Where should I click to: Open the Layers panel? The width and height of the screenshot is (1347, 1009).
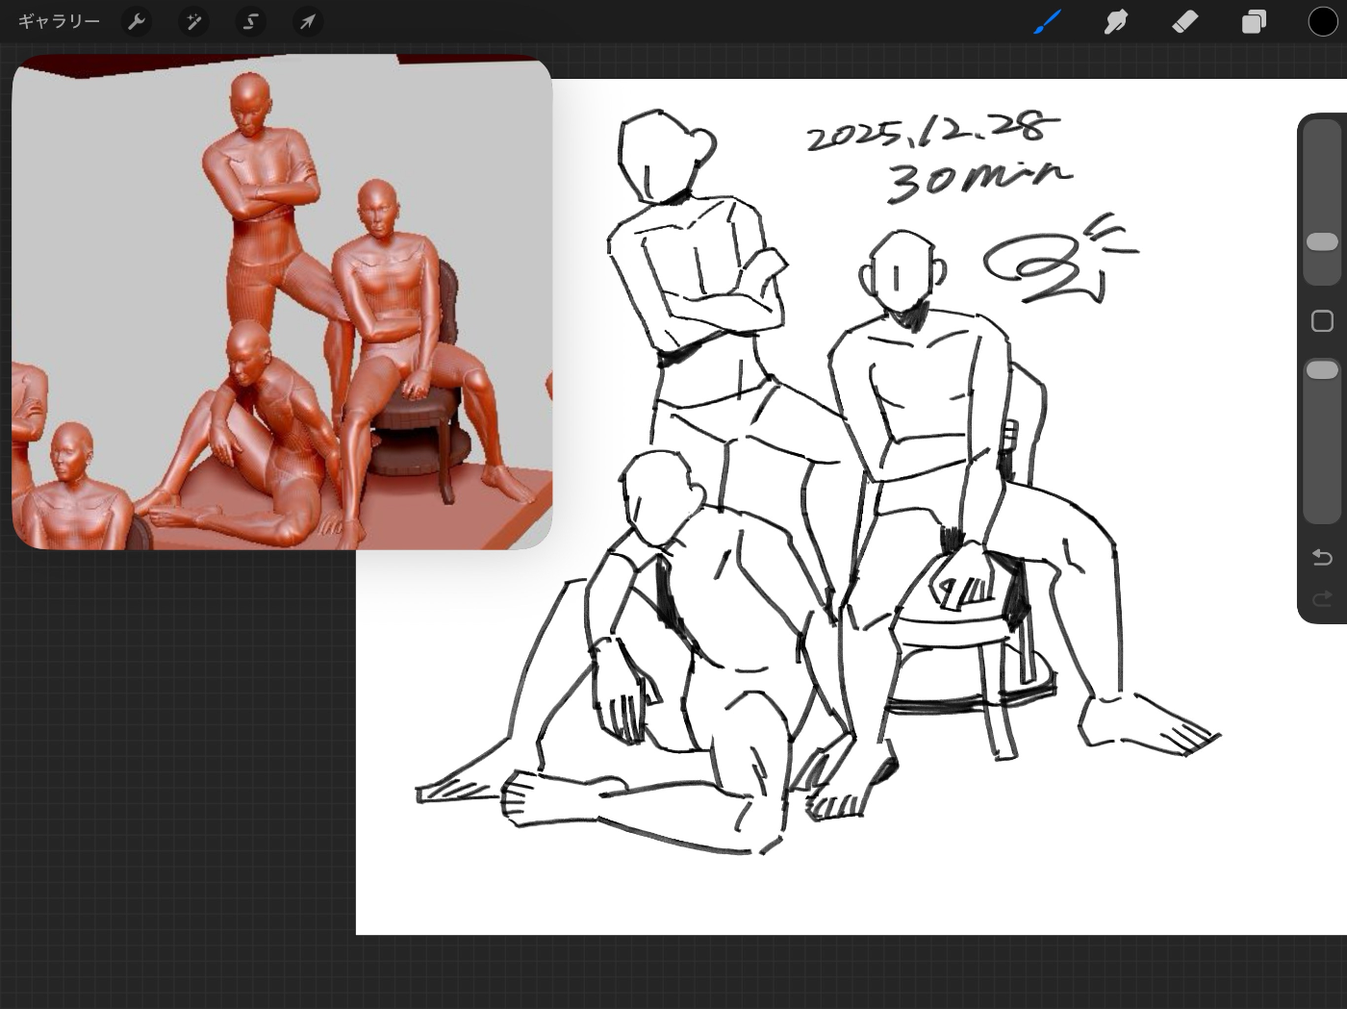(1254, 21)
